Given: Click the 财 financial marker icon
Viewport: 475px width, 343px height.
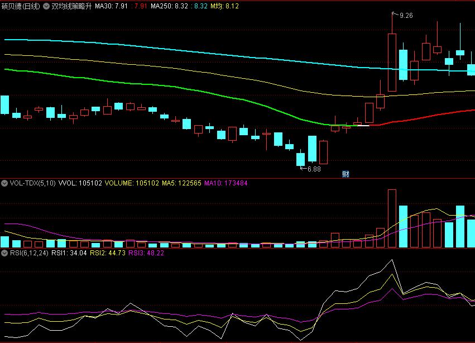Looking at the screenshot, I should coord(346,174).
